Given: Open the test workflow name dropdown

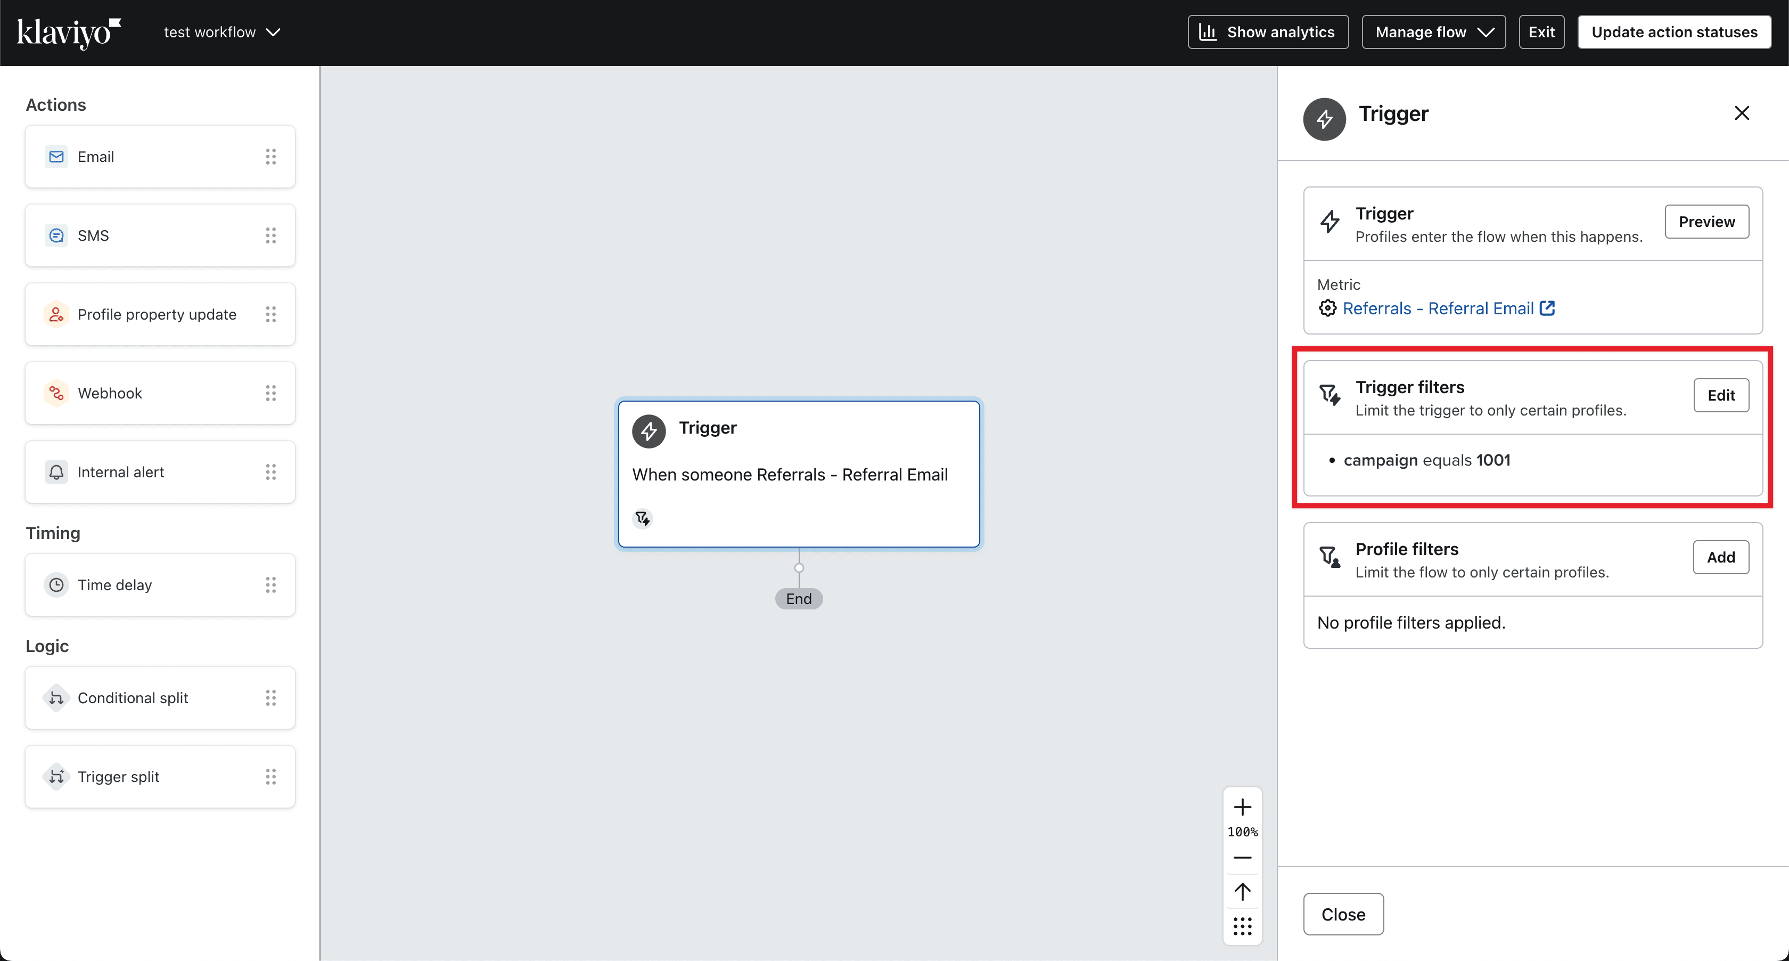Looking at the screenshot, I should pos(221,32).
